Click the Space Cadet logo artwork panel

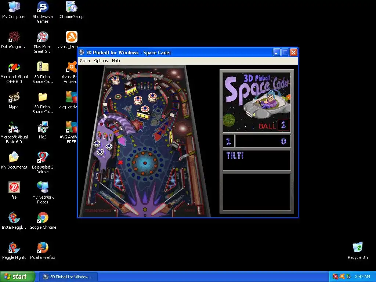coord(257,102)
